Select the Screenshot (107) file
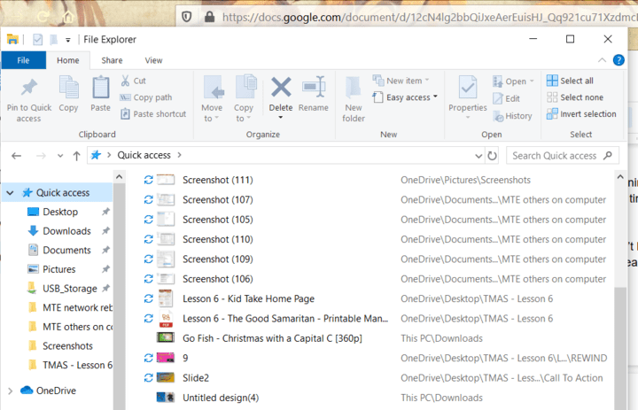 click(218, 200)
